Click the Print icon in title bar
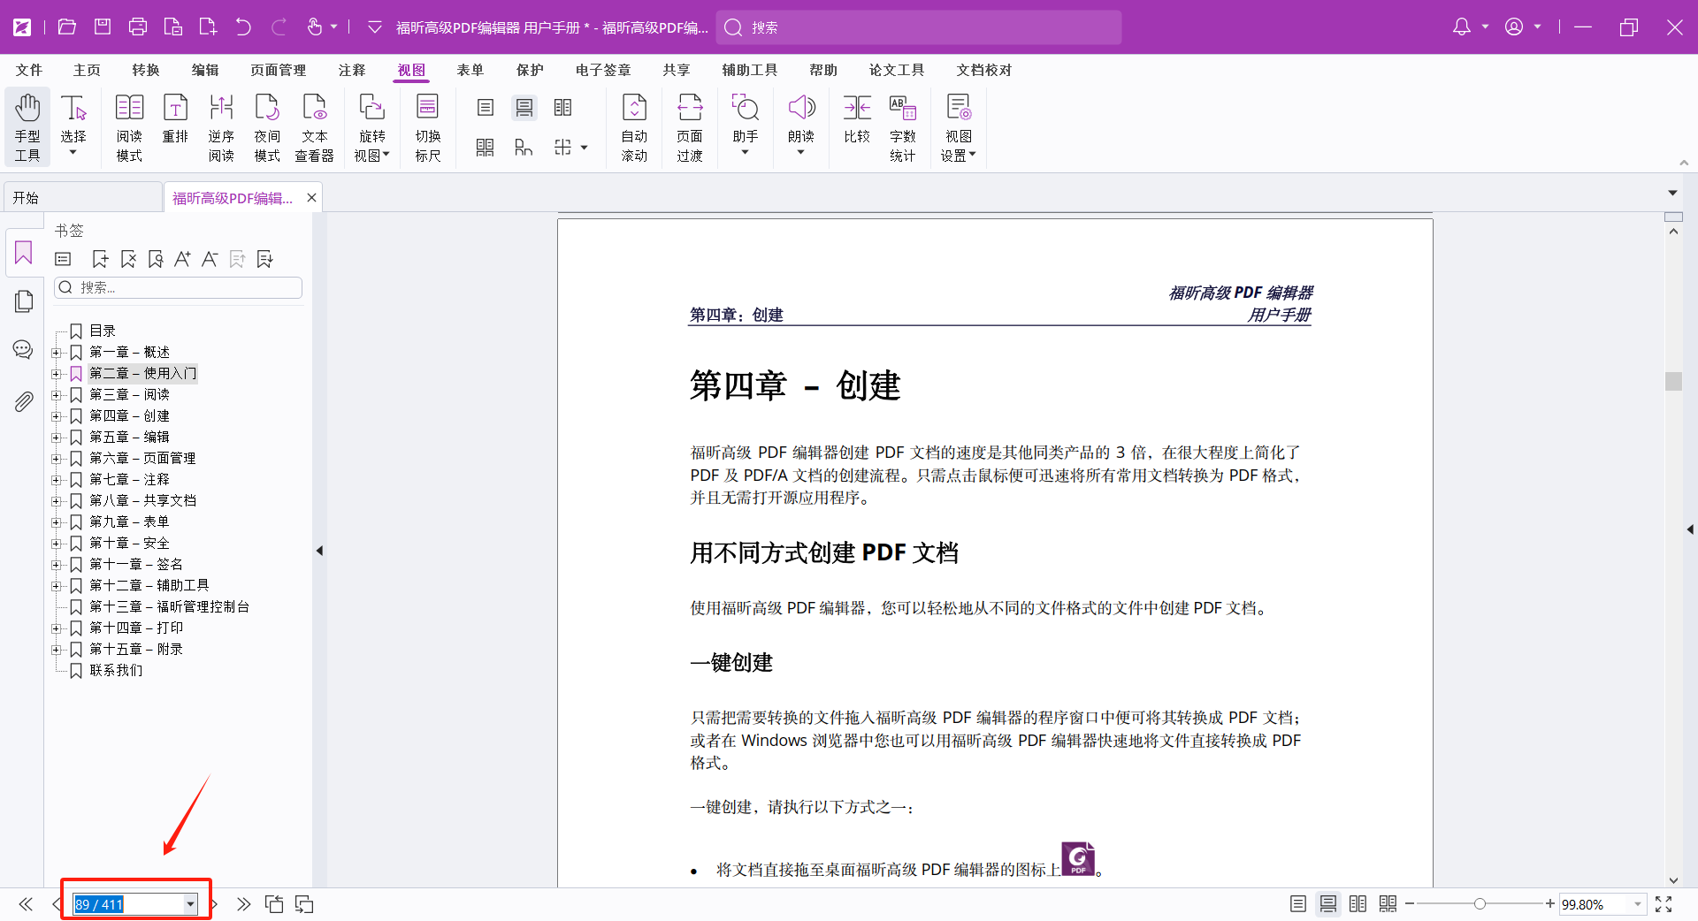Image resolution: width=1698 pixels, height=921 pixels. (x=138, y=27)
